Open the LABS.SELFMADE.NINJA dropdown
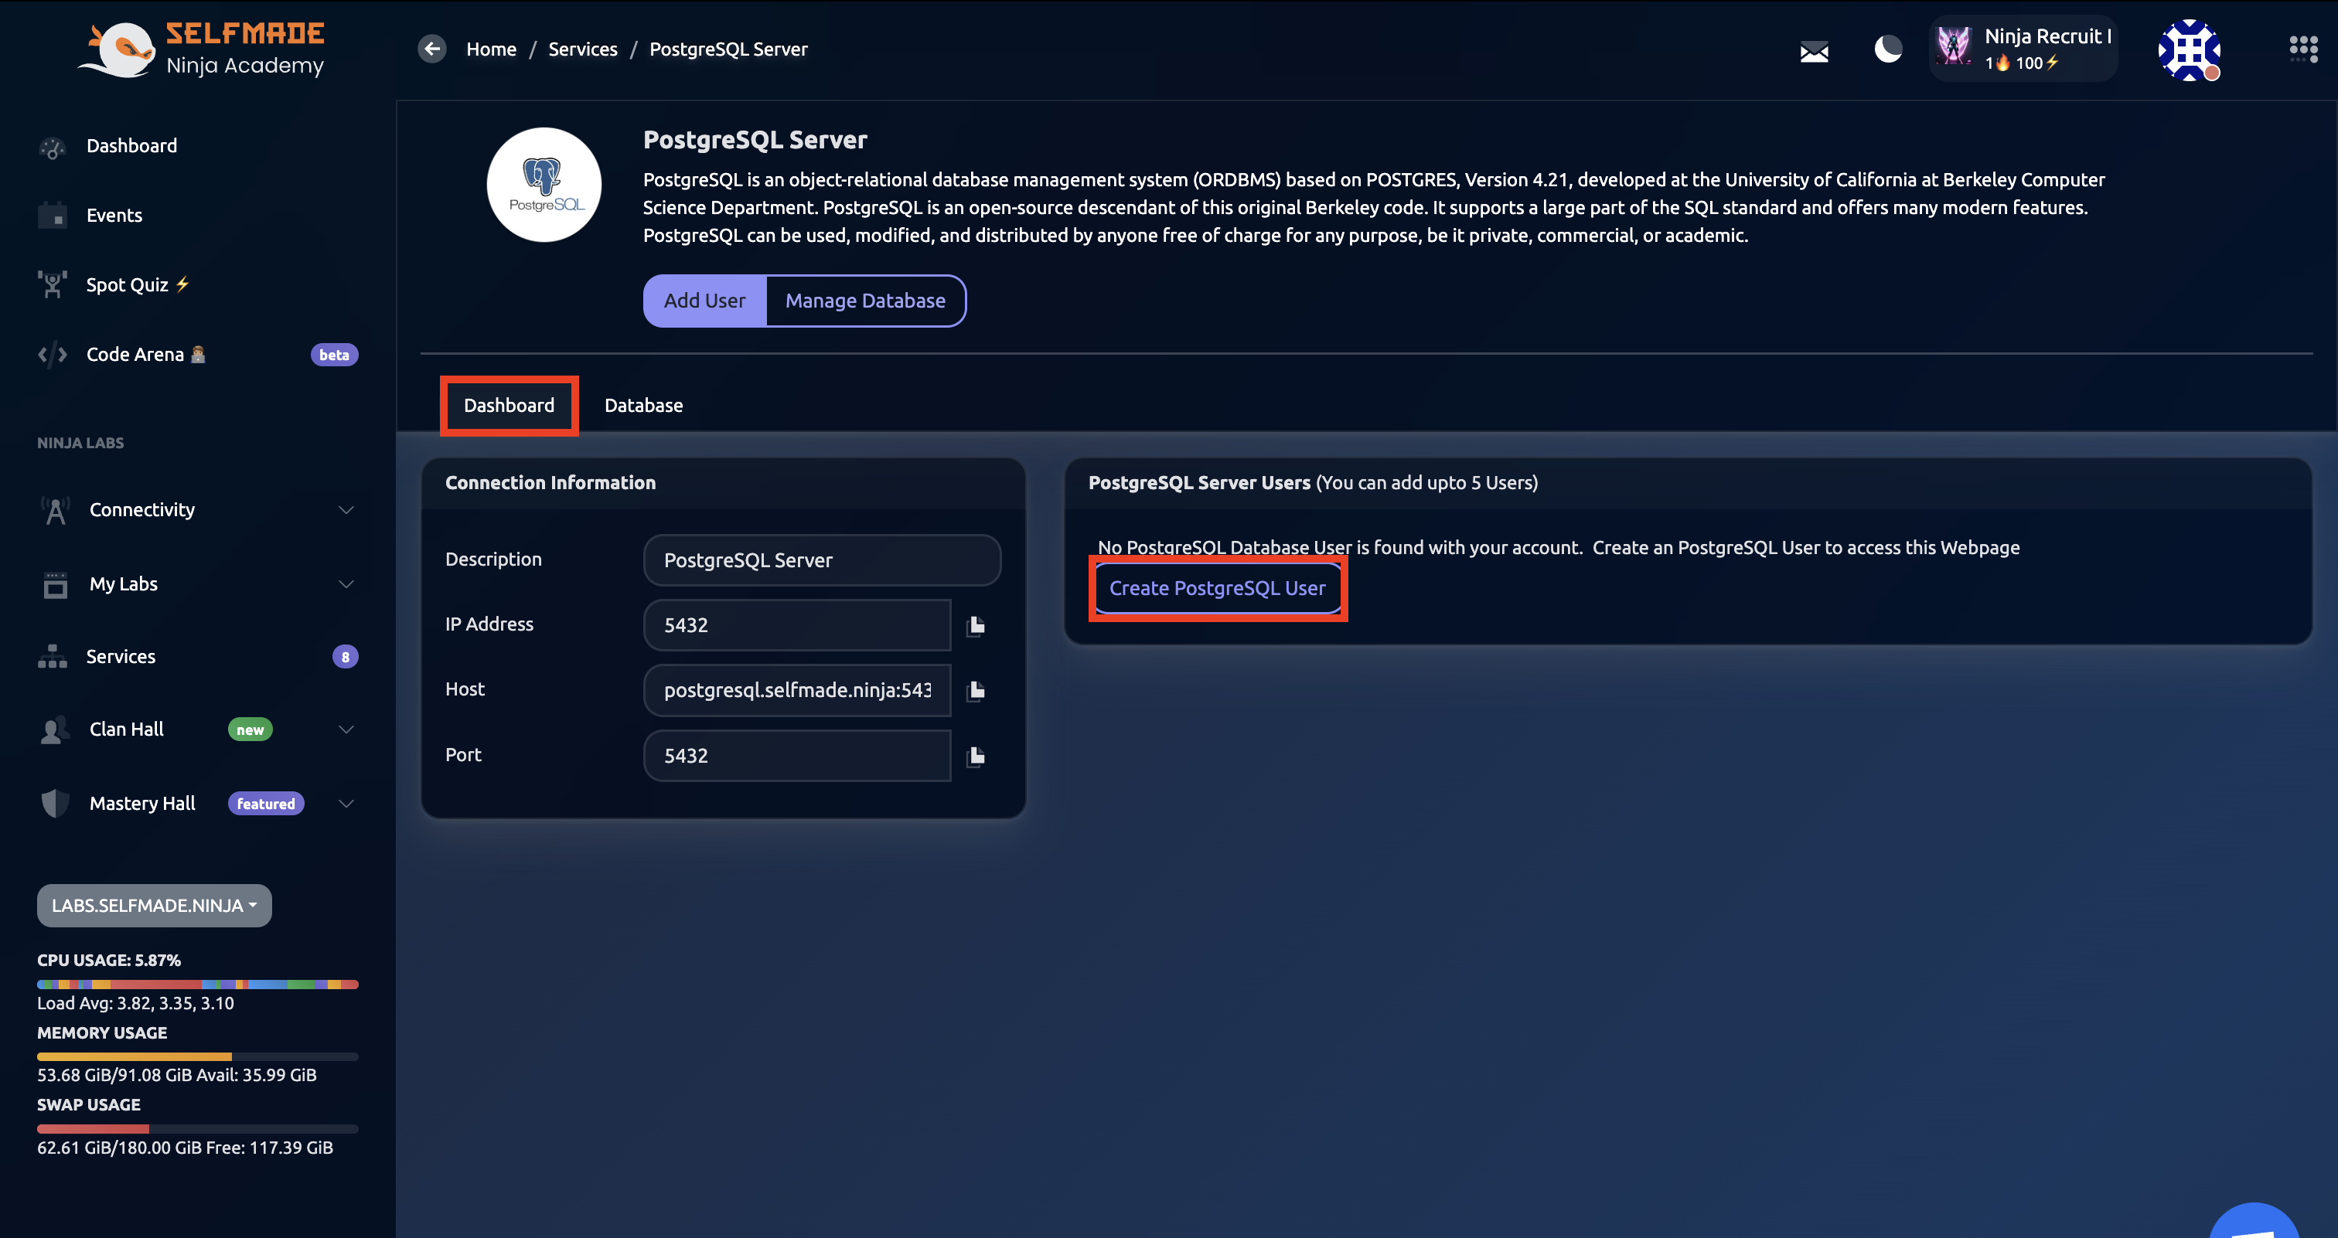Screen dimensions: 2338x1238 pyautogui.click(x=155, y=906)
